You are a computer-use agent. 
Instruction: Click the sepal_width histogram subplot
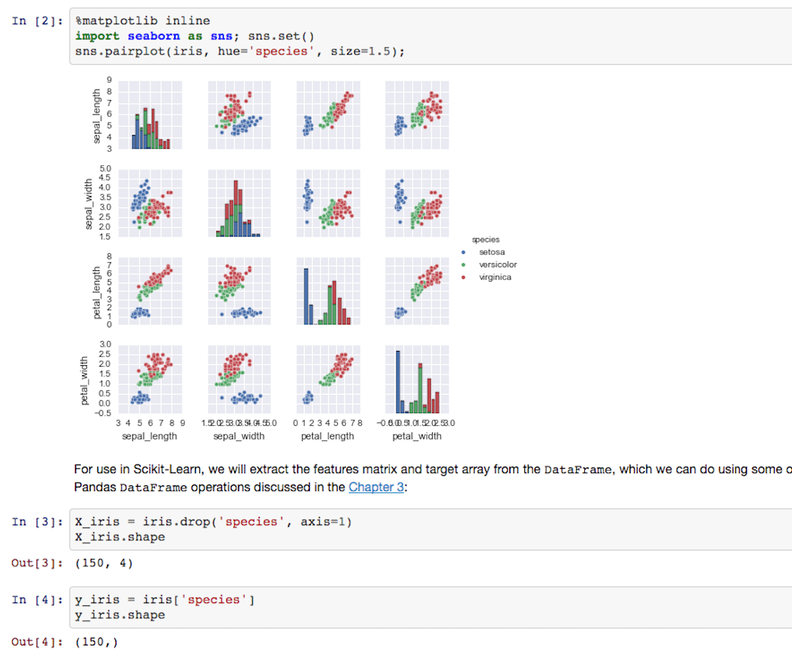click(x=239, y=203)
